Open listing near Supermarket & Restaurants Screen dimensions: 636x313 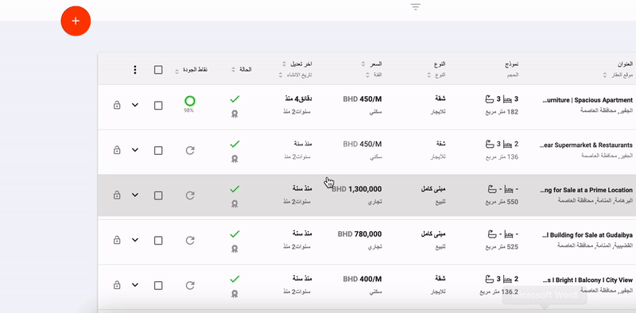586,145
